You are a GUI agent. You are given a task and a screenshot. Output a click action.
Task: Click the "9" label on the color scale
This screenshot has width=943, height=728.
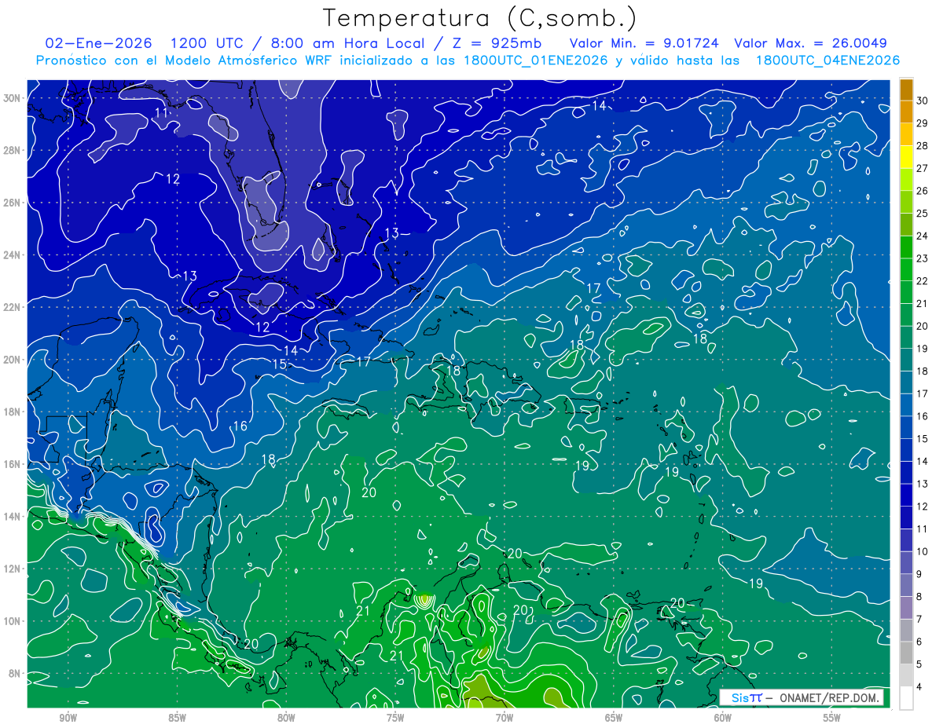coord(920,575)
